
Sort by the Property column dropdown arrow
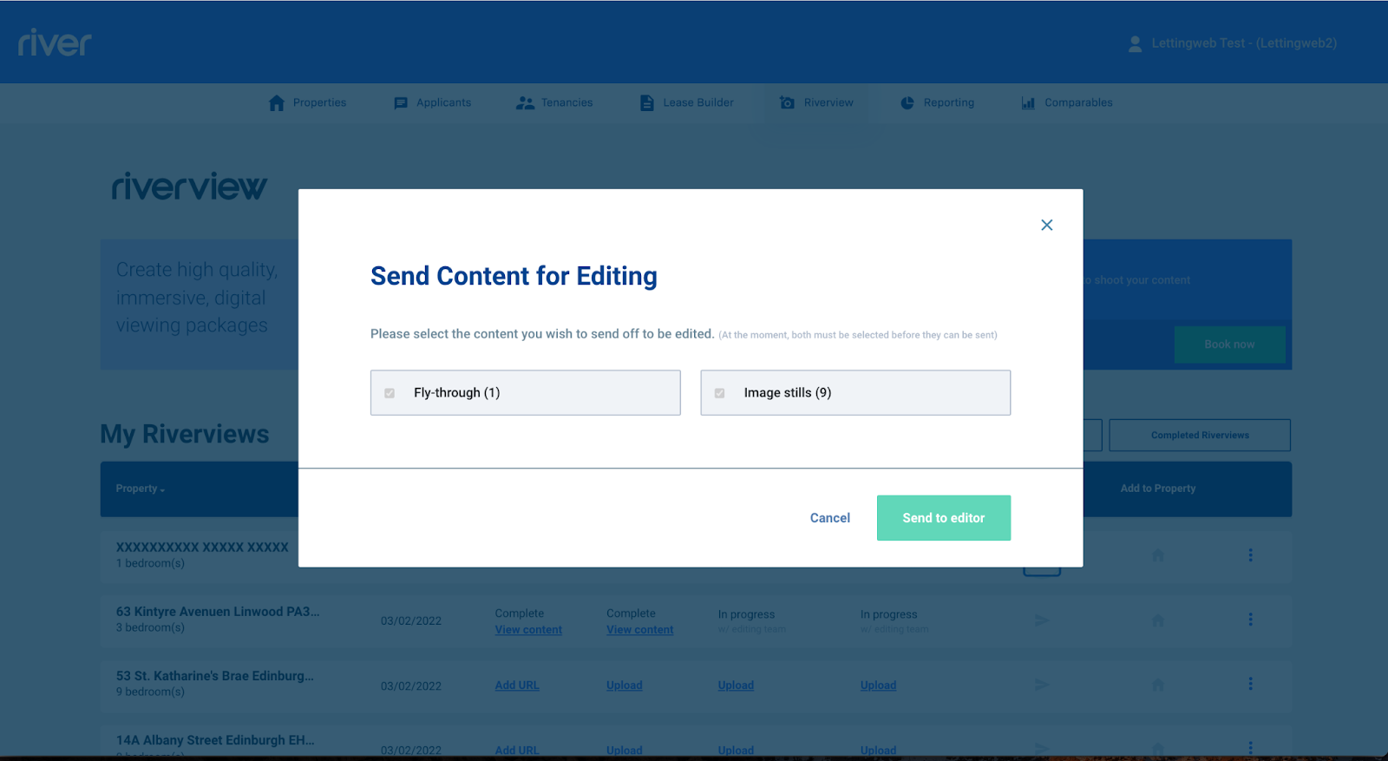tap(162, 490)
